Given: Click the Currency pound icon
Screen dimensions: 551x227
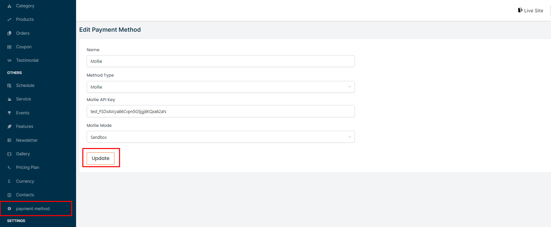Looking at the screenshot, I should tap(9, 181).
